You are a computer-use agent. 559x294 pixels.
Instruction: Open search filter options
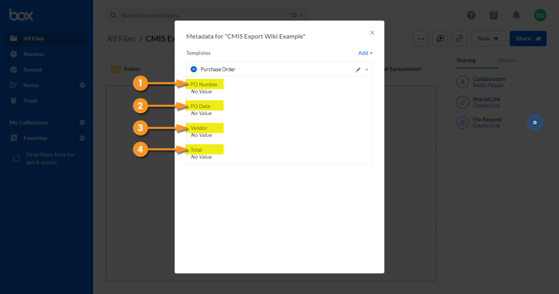tap(296, 16)
